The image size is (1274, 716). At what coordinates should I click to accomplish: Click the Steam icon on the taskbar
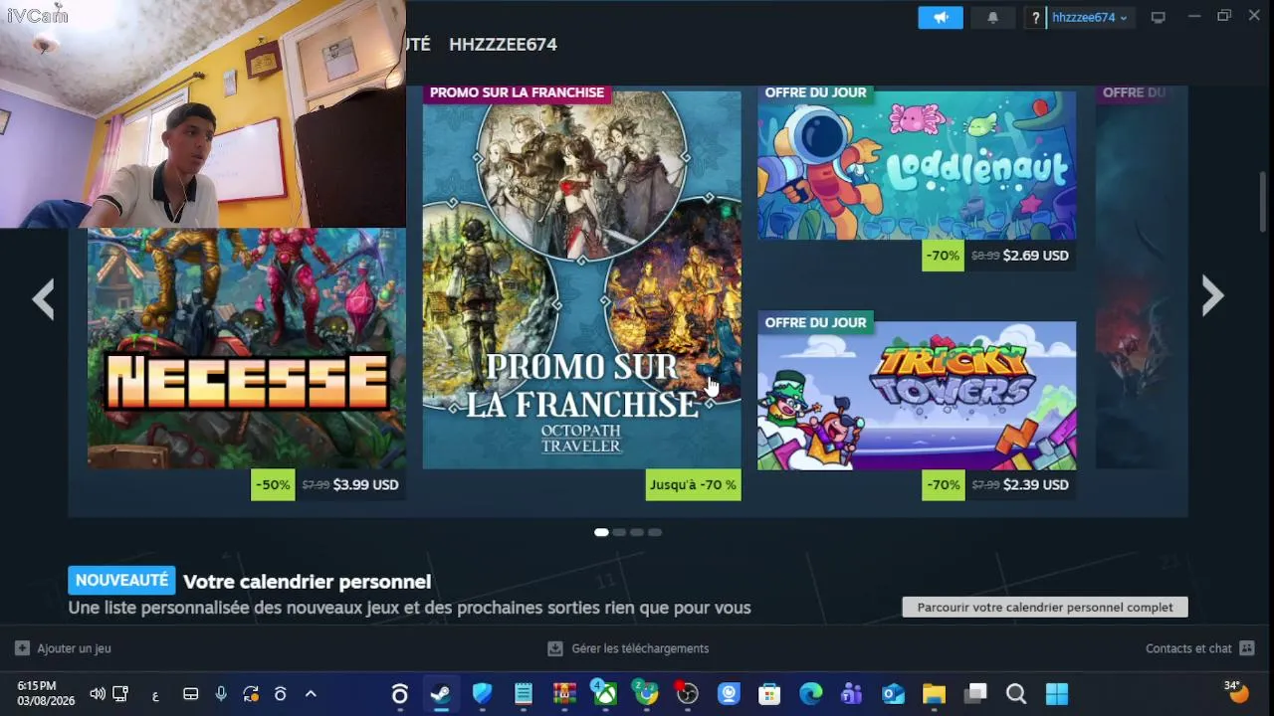(x=440, y=694)
